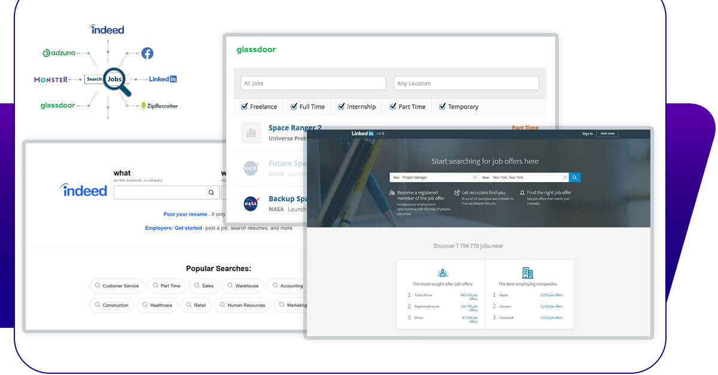Open the Backup Space job listing
Screen dimensions: 718x375
point(287,199)
